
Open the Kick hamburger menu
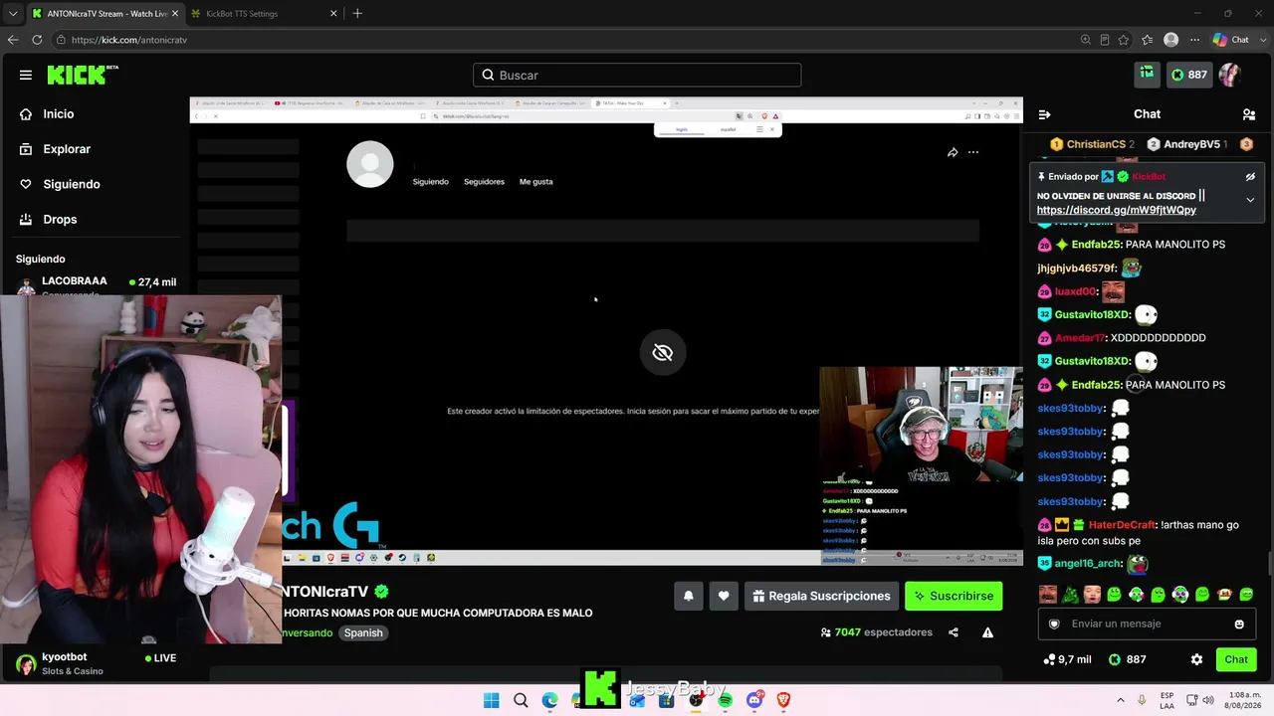tap(26, 75)
